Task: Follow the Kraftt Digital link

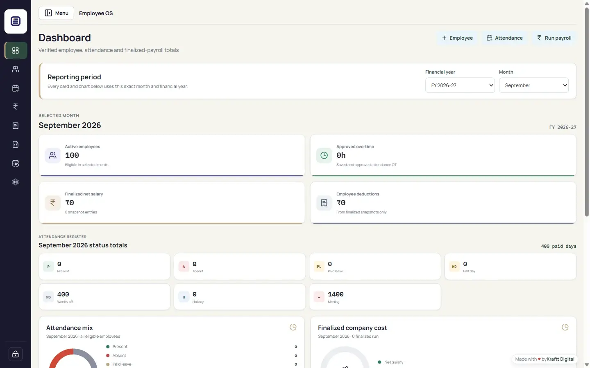Action: [560, 359]
